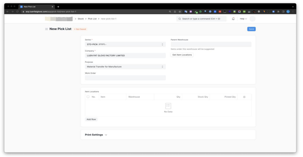Viewport: 303px width, 157px height.
Task: Click the Not Saved status indicator
Action: tap(80, 29)
